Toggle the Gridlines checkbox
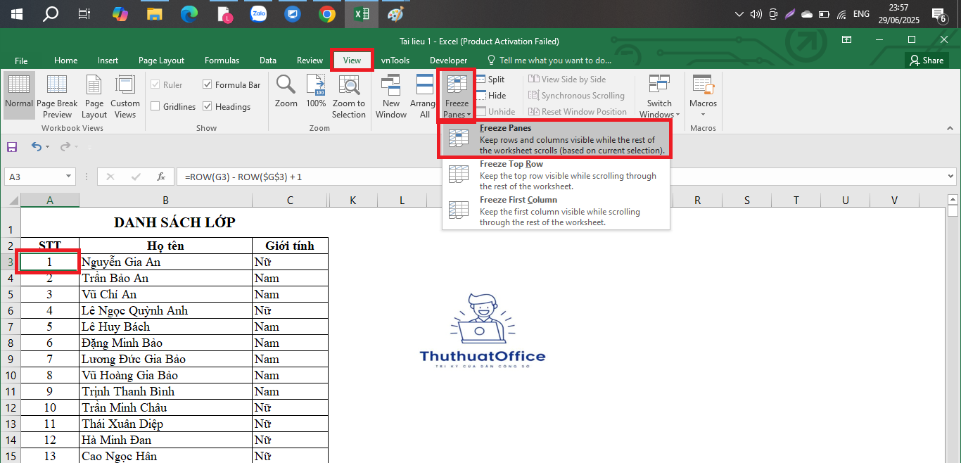The width and height of the screenshot is (961, 463). coord(173,106)
